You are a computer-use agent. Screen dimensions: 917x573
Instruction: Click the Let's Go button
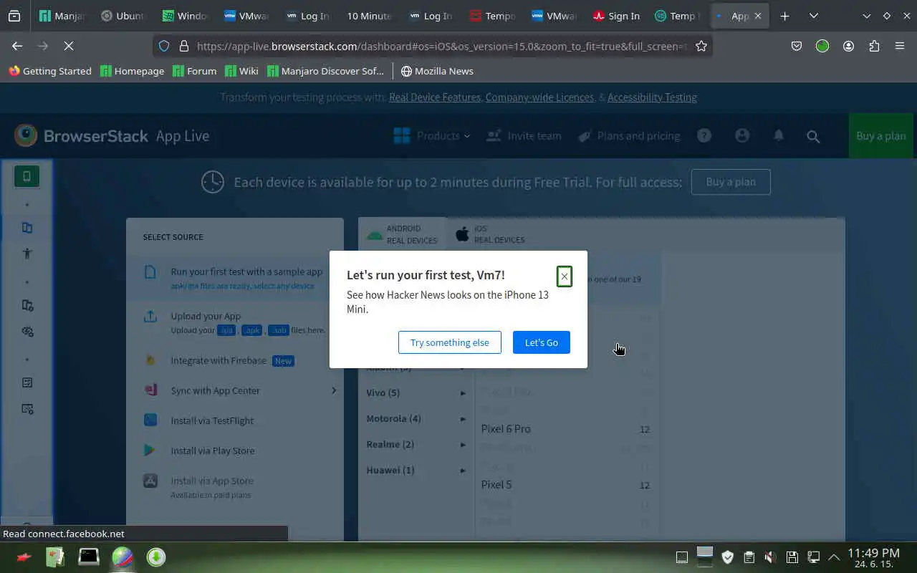(541, 342)
